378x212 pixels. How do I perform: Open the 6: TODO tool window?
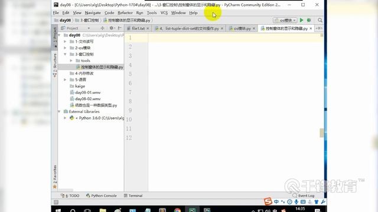click(x=70, y=196)
